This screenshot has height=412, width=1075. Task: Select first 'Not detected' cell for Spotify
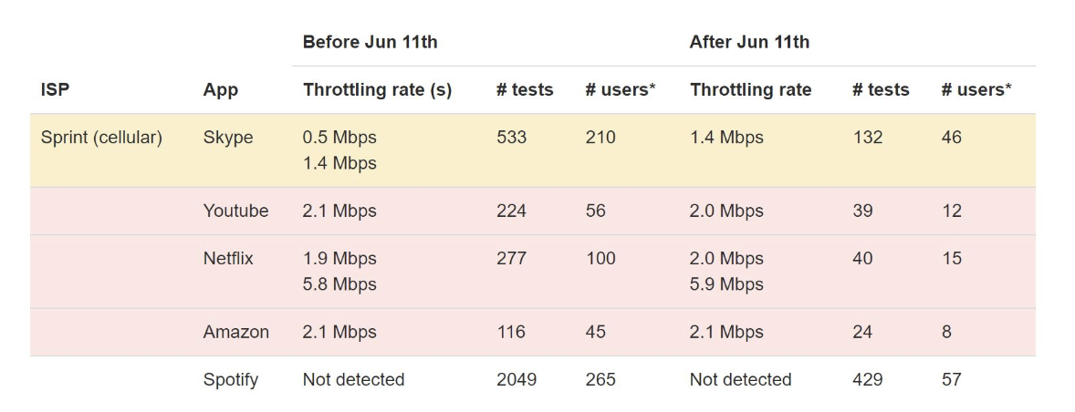354,379
